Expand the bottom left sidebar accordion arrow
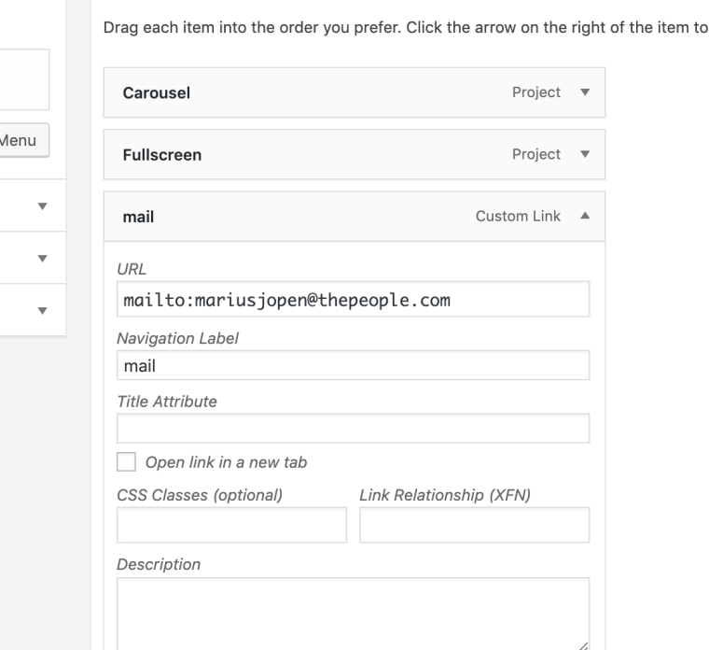 [x=42, y=310]
